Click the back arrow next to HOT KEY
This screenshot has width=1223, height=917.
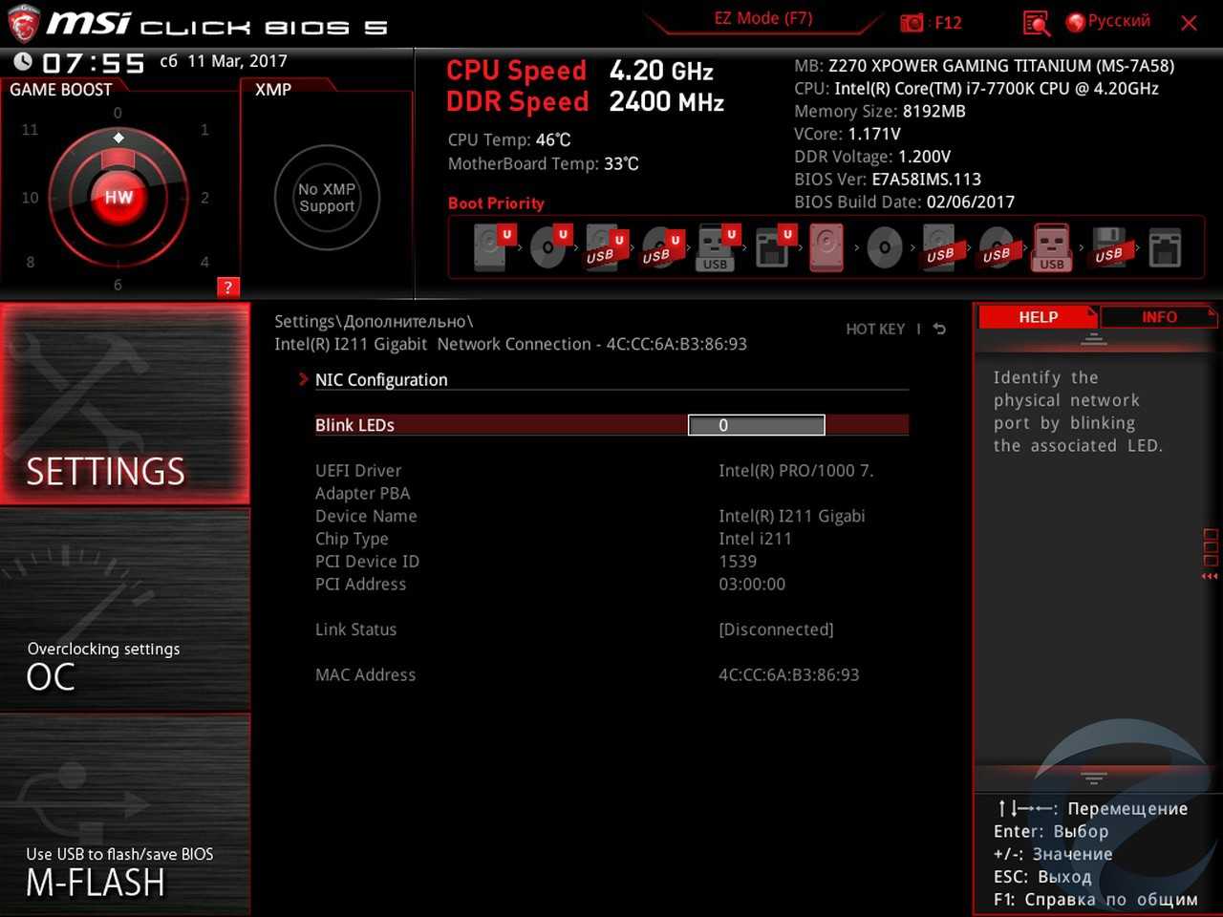tap(939, 330)
